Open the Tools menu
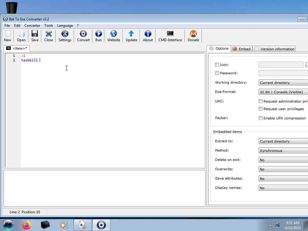The width and height of the screenshot is (308, 231). [x=48, y=26]
